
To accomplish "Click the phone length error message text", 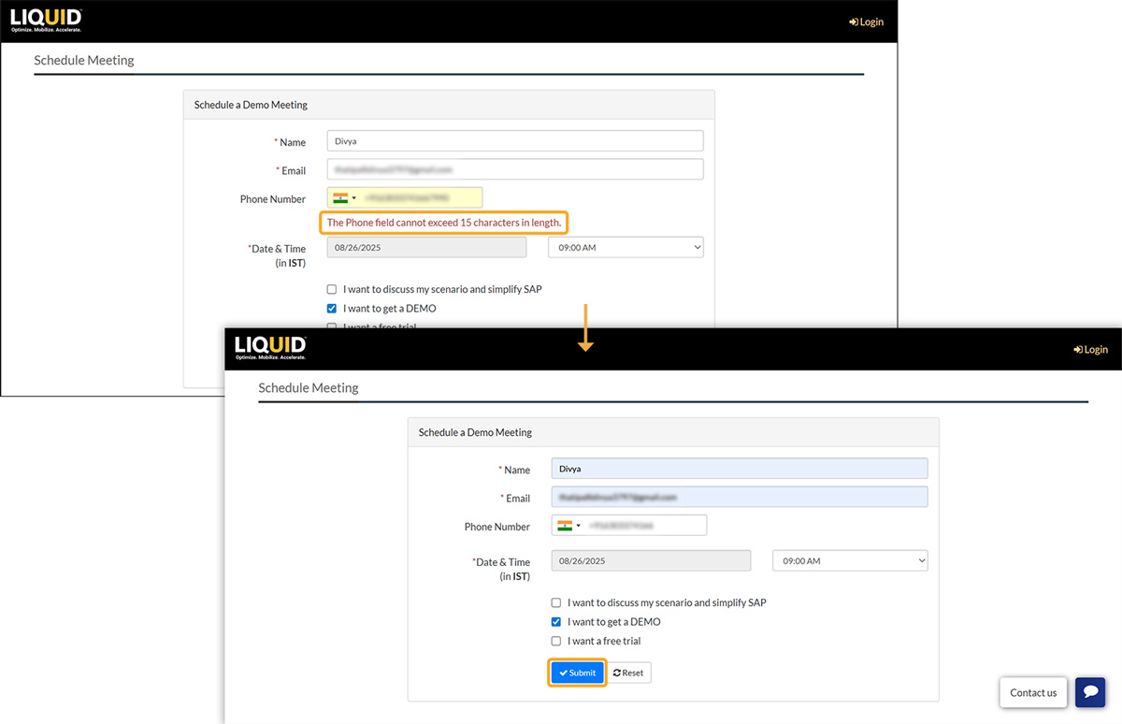I will point(444,223).
